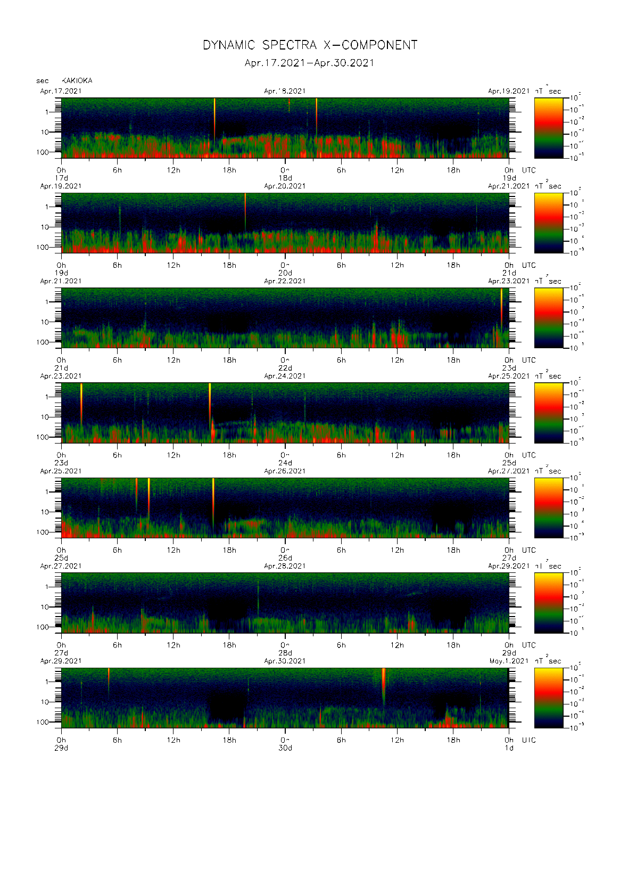Click the 26d day label
Image resolution: width=620 pixels, height=894 pixels.
[x=285, y=557]
